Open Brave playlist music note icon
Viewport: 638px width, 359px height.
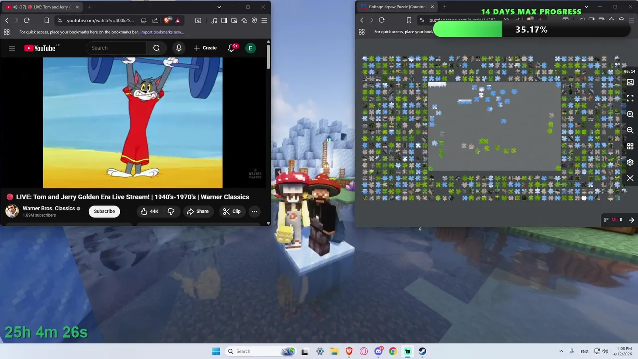[214, 20]
